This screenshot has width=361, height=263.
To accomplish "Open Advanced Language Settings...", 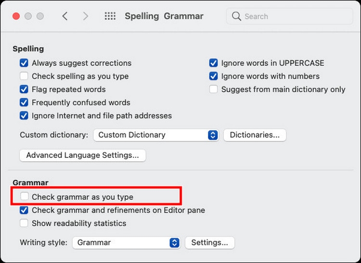I will [83, 155].
